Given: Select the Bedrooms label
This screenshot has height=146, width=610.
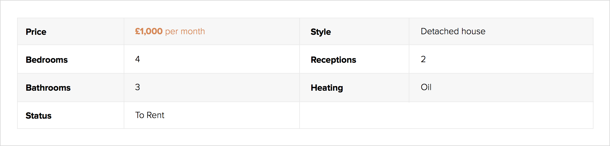Looking at the screenshot, I should (47, 60).
